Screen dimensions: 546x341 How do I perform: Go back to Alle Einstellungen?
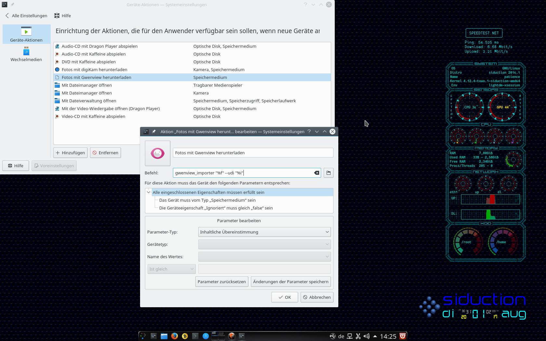point(26,16)
